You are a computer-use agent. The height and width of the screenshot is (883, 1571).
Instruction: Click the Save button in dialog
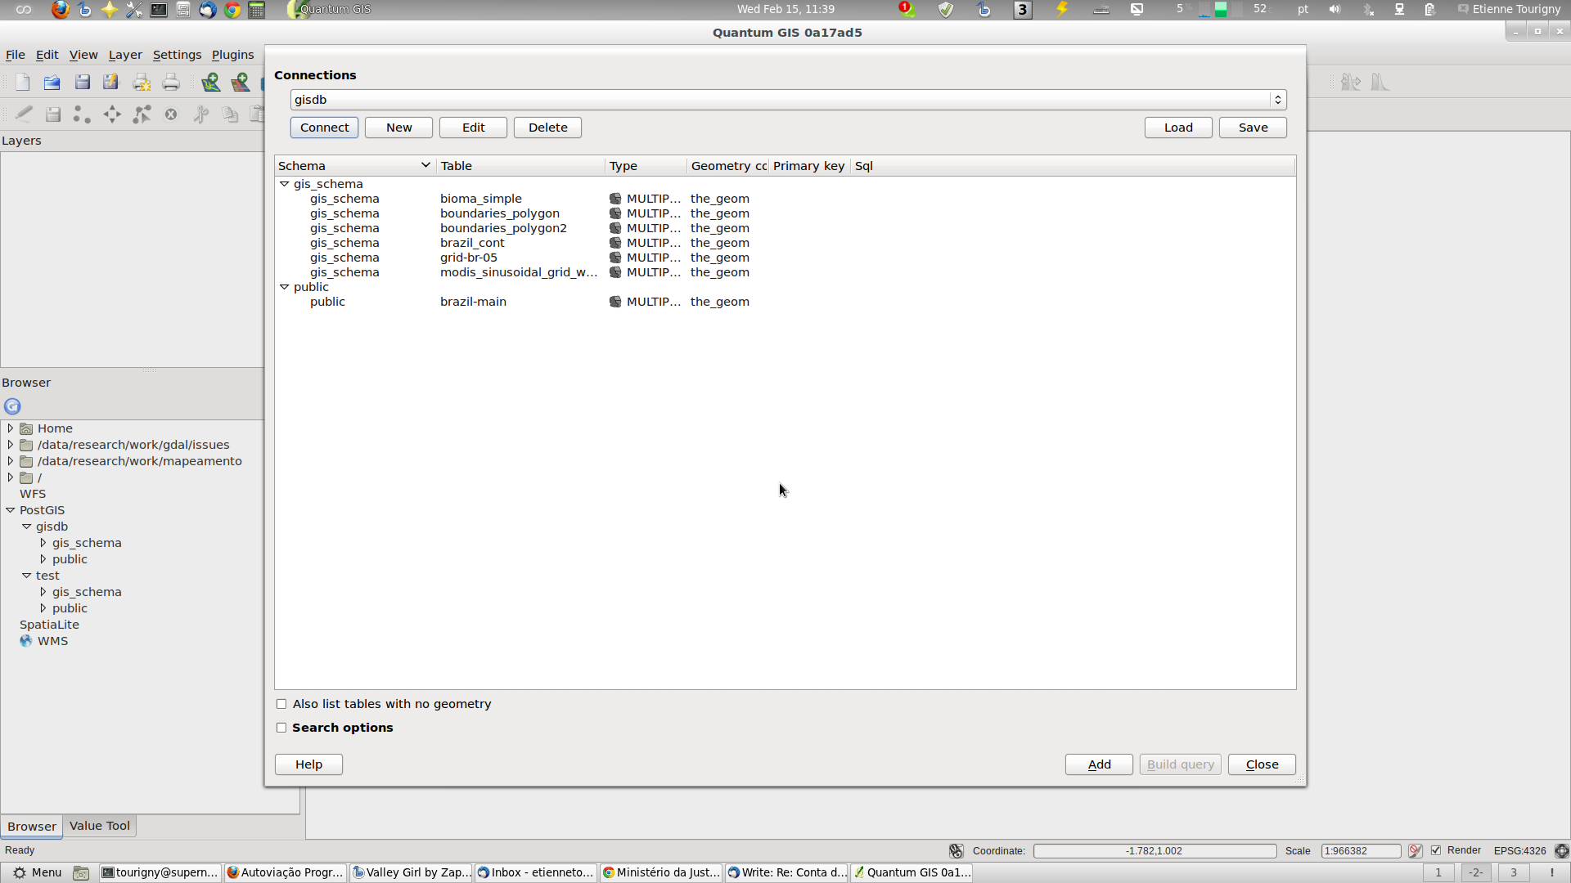(1253, 128)
